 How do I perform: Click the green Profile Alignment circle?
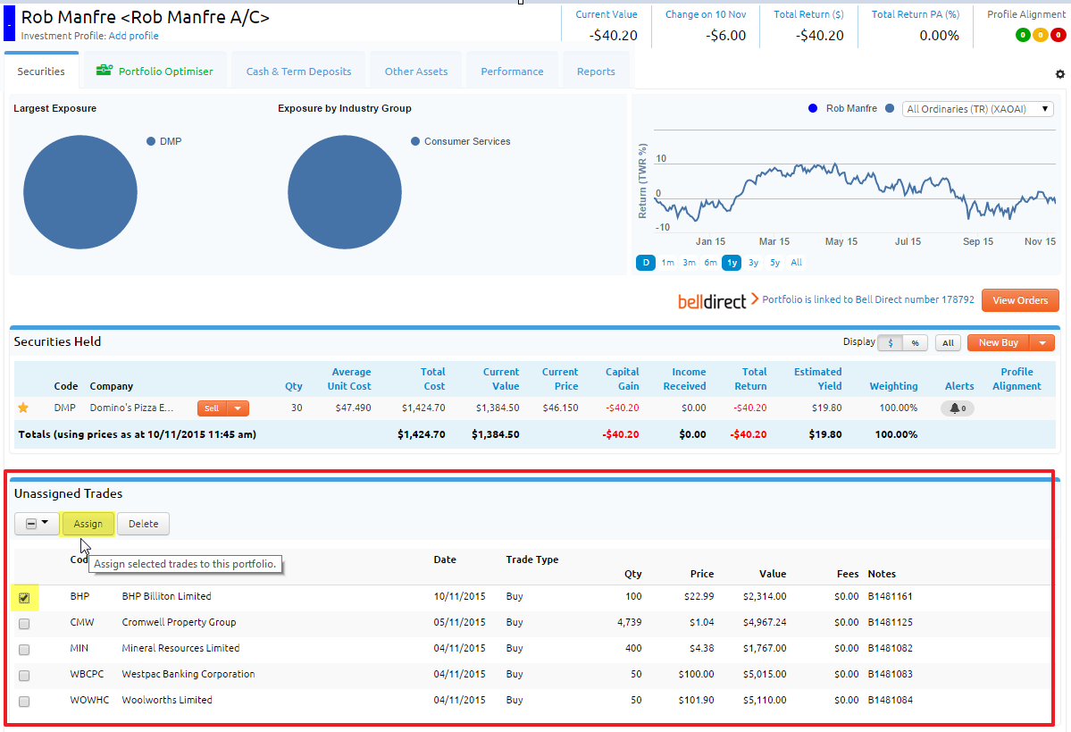tap(1023, 35)
